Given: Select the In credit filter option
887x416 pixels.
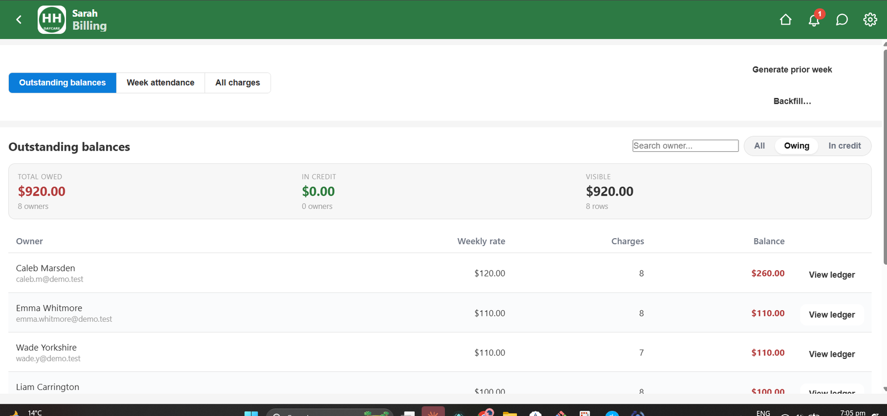Looking at the screenshot, I should pos(844,146).
